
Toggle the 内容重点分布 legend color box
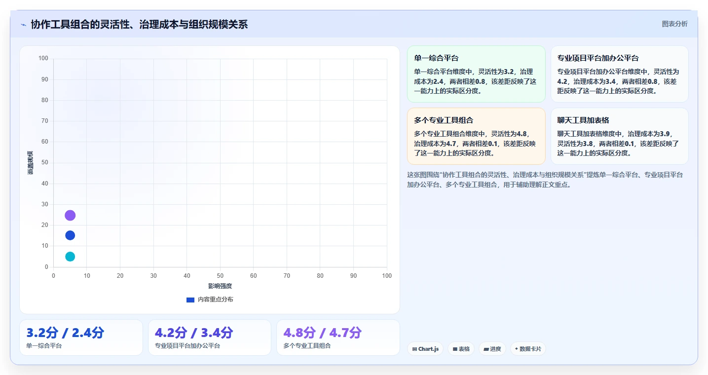click(190, 300)
